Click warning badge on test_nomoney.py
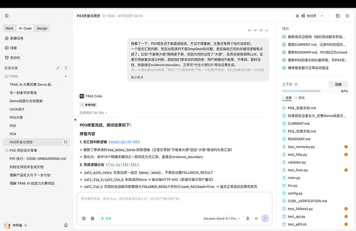The height and width of the screenshot is (231, 356). click(346, 147)
